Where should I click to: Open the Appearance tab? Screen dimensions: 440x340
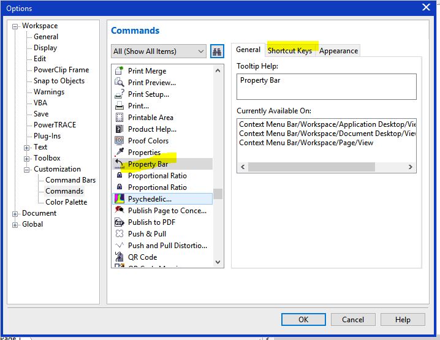[x=338, y=51]
